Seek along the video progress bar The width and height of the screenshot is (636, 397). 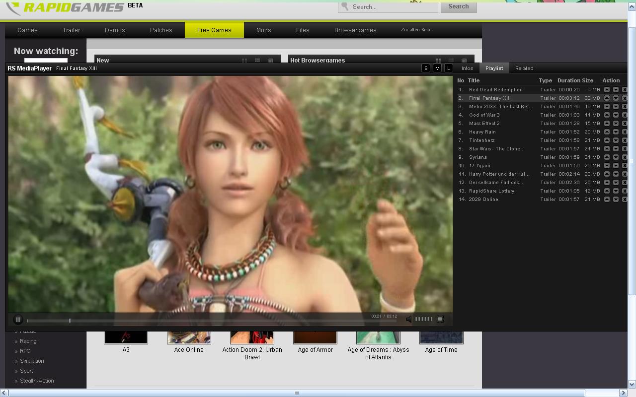[x=211, y=321]
